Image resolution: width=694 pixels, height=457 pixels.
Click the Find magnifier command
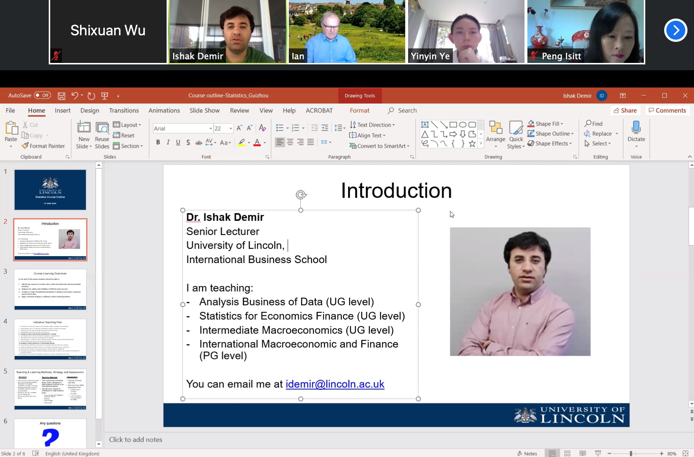coord(594,124)
